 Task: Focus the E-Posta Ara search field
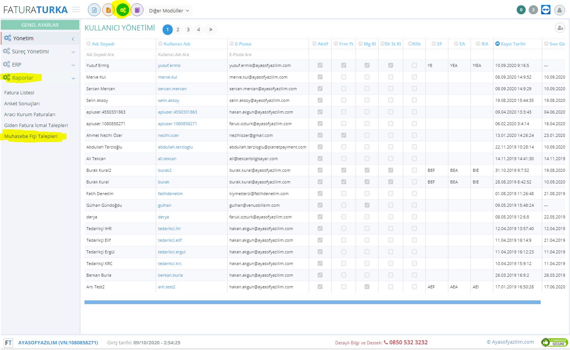tap(268, 55)
